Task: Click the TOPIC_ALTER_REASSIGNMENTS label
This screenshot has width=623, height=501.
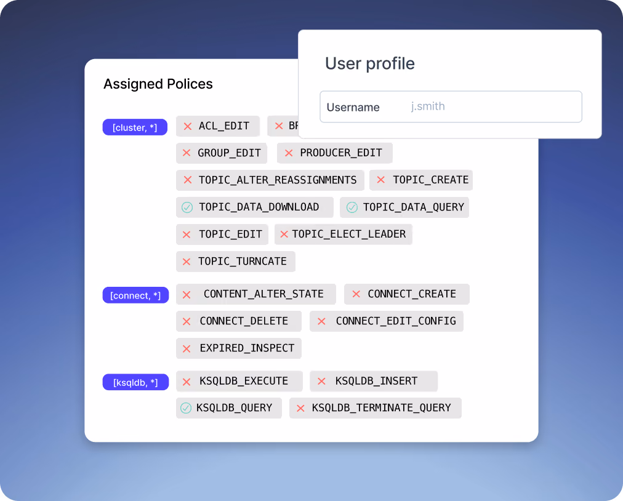Action: 278,180
